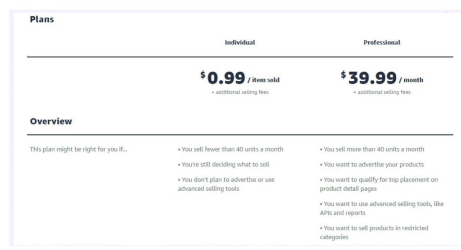
Task: Click "You want to advertise your products"
Action: (372, 165)
